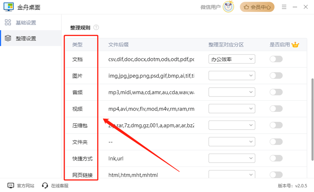Open the 办公效率 dropdown for 文档
The height and width of the screenshot is (192, 314).
[x=232, y=59]
